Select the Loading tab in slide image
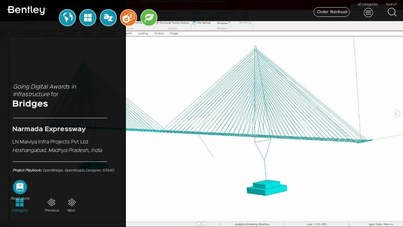Viewport: 403px width, 227px height. 143,34
